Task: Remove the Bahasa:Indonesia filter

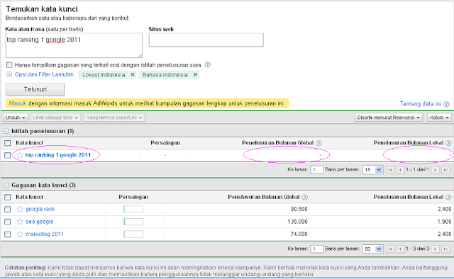Action: click(196, 74)
